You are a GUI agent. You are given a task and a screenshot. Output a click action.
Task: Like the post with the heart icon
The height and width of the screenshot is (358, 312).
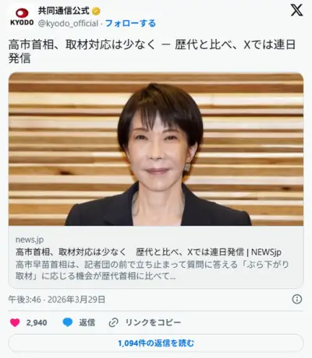[x=15, y=322]
